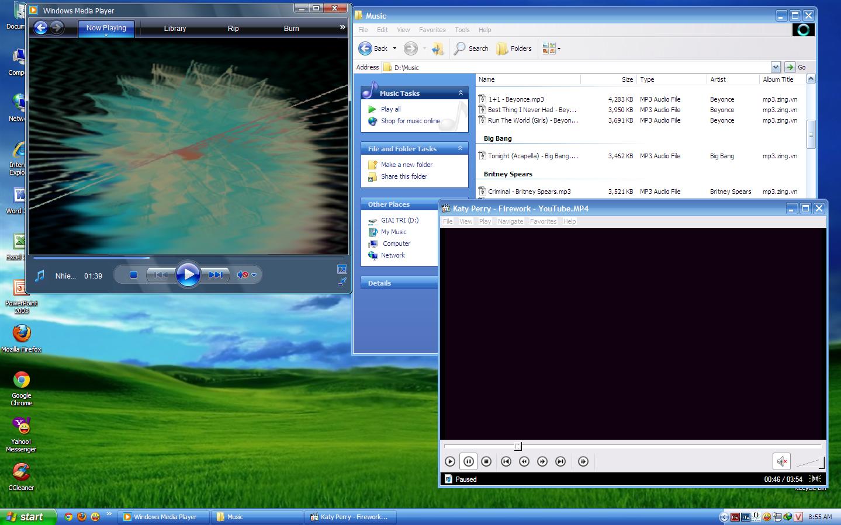Viewport: 841px width, 525px height.
Task: Click Make a new folder link
Action: click(407, 165)
